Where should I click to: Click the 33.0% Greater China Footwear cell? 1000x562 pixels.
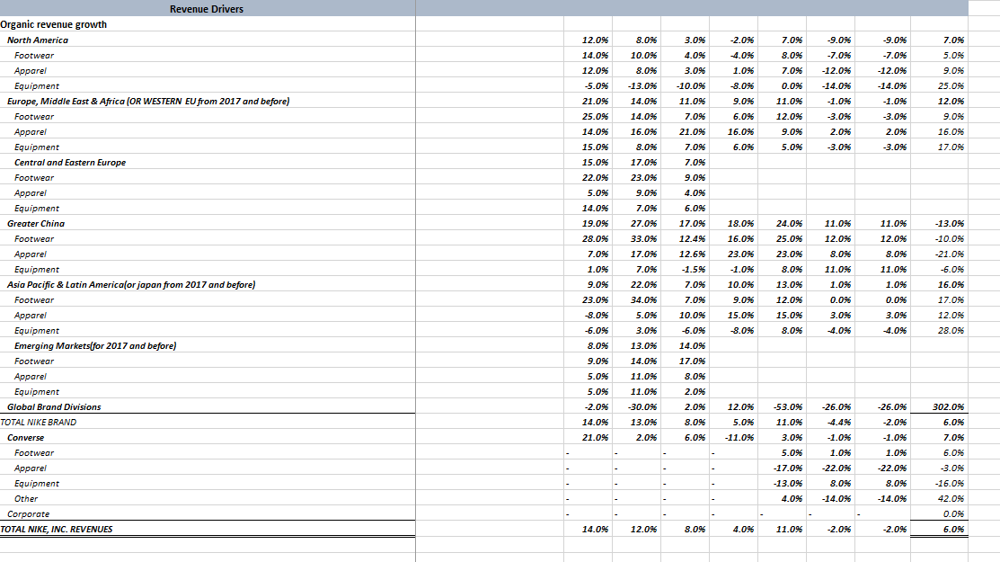(x=636, y=238)
